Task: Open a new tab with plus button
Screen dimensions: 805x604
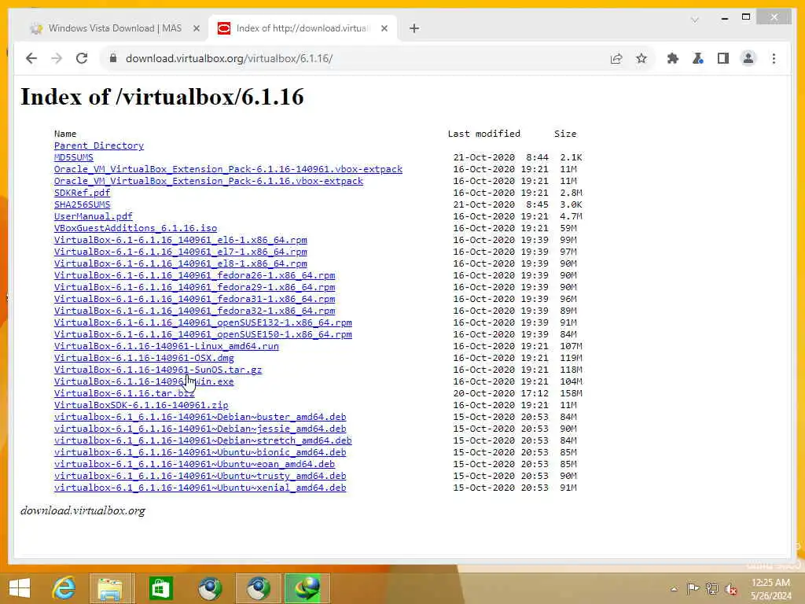Action: tap(414, 29)
